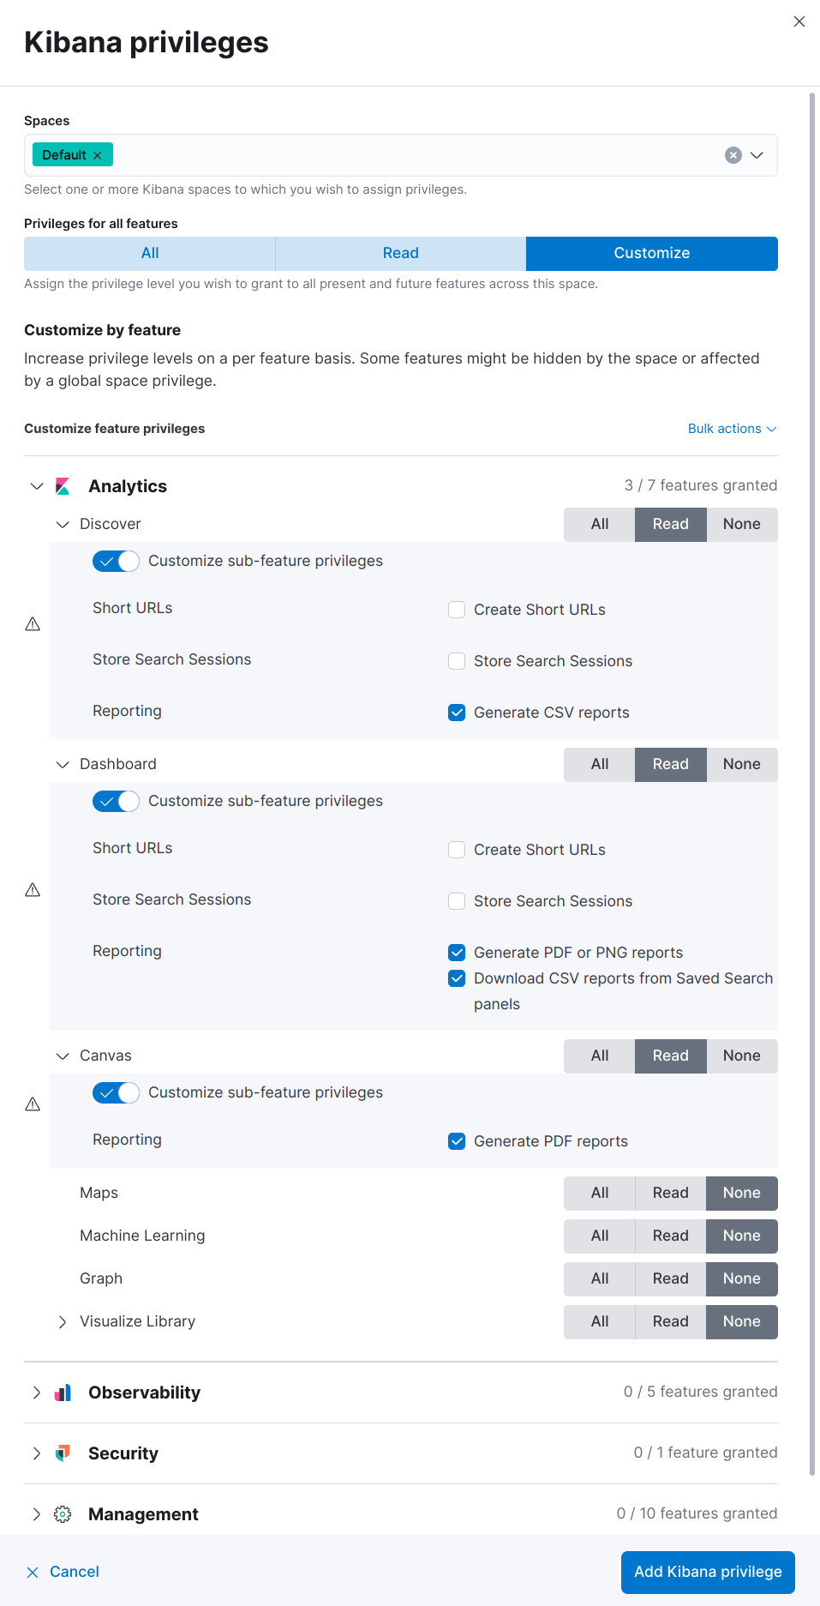The width and height of the screenshot is (820, 1606).
Task: Click the Security shield icon
Action: point(63,1453)
